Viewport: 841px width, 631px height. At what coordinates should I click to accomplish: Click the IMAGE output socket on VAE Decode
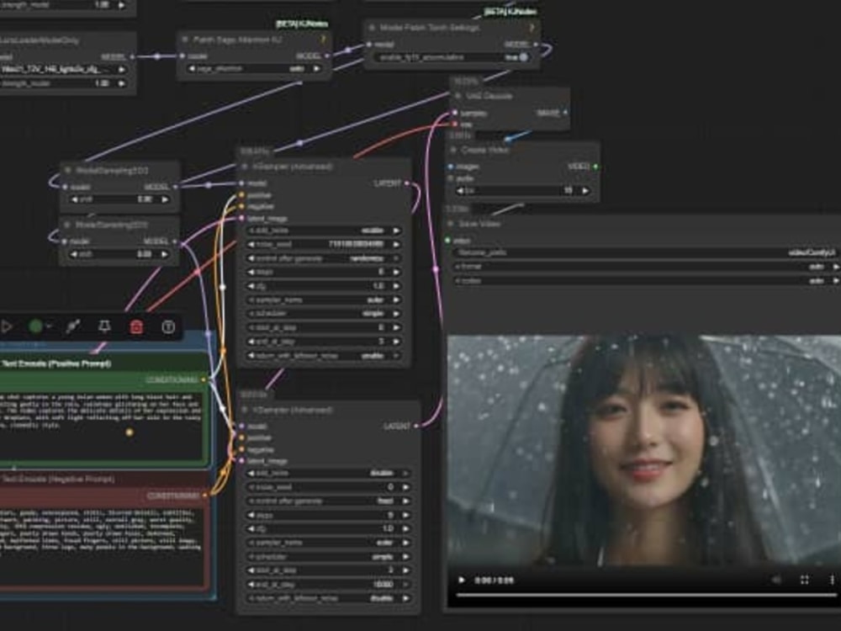(x=565, y=113)
